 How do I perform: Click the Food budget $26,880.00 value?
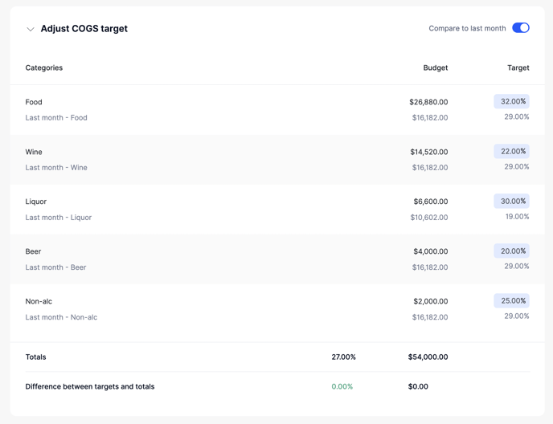(428, 102)
